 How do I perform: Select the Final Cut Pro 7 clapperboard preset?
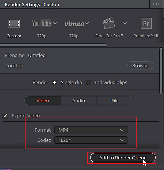[x=109, y=23]
